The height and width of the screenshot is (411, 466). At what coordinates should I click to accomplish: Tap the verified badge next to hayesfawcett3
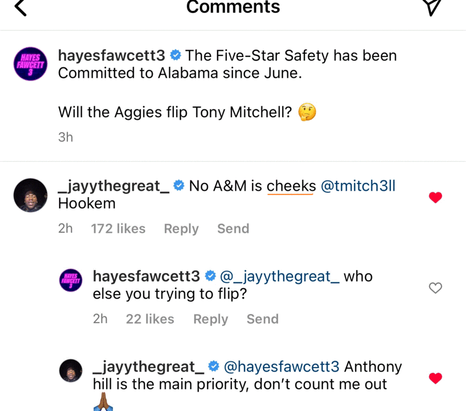click(x=175, y=55)
